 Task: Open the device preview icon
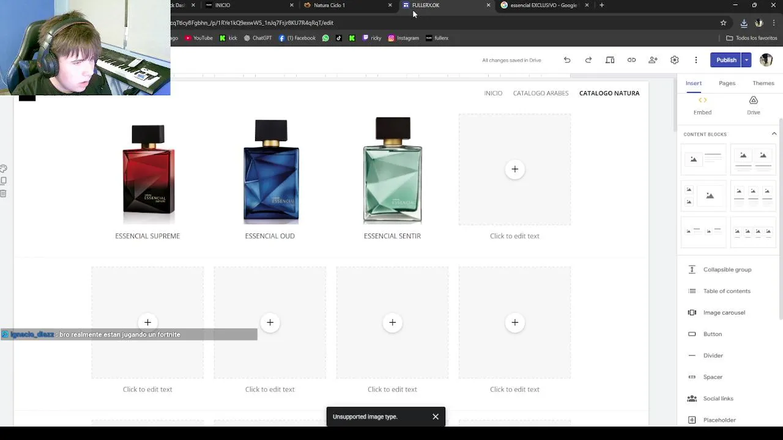click(x=610, y=60)
